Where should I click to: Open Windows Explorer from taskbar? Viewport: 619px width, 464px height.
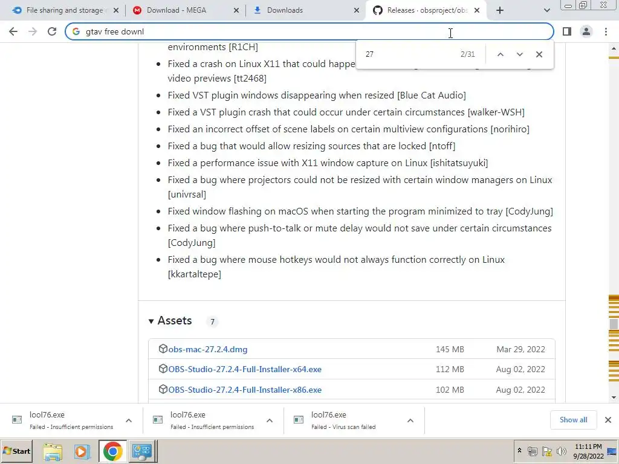[x=53, y=451]
